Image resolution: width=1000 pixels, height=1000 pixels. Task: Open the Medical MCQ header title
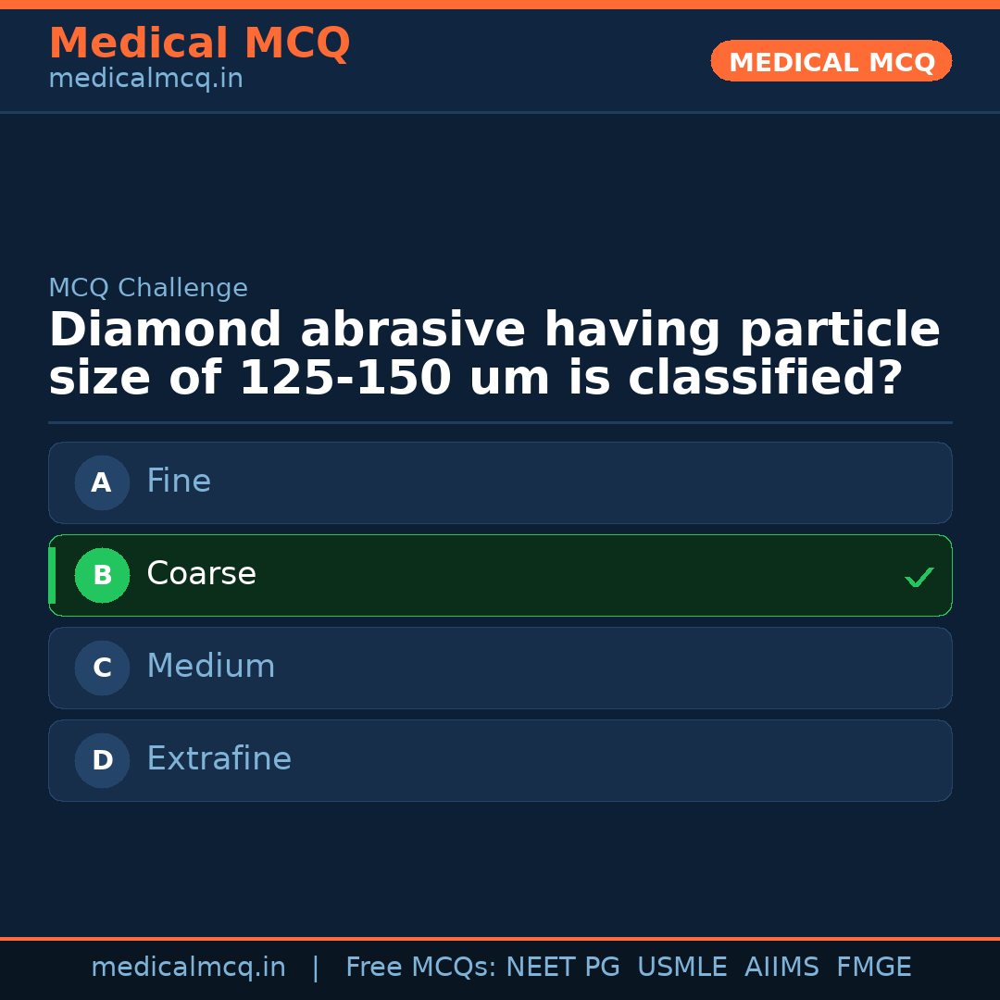[199, 44]
